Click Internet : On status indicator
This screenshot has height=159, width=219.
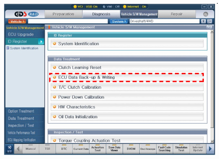click(135, 7)
